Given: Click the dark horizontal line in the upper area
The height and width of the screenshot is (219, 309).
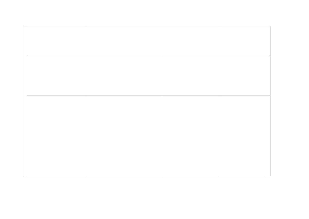Looking at the screenshot, I should click(148, 55).
